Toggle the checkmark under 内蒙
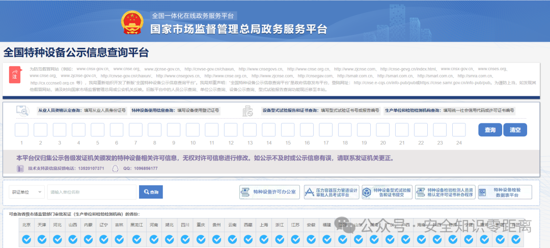 tap(88, 239)
